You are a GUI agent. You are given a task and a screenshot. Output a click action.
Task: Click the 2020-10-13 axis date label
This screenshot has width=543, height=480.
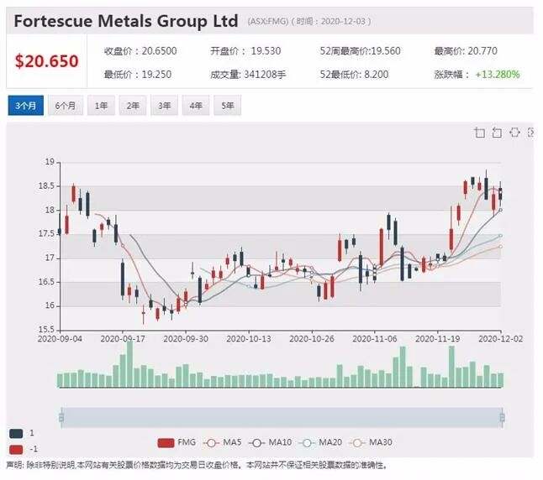pos(249,338)
